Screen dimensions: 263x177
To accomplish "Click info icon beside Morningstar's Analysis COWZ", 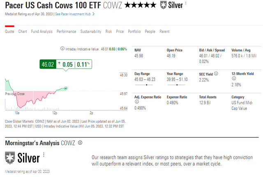I will 80,143.
